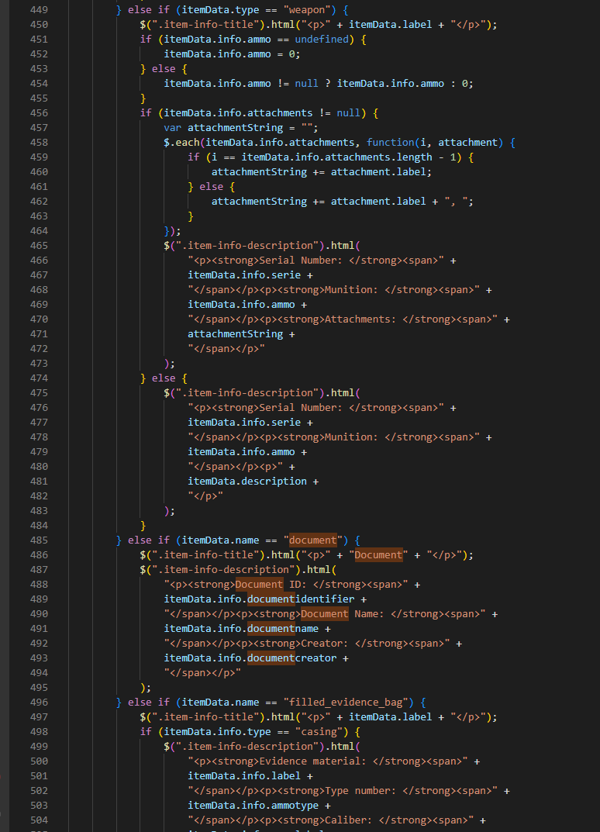Click the "Document ID:" string on line 488

pyautogui.click(x=271, y=584)
